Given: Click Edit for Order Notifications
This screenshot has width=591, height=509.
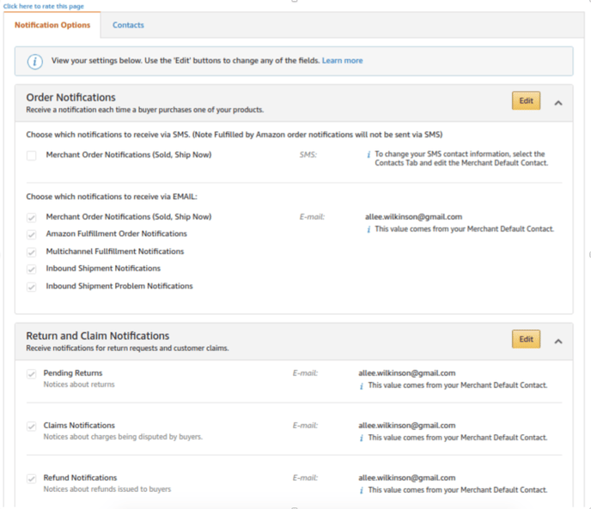Looking at the screenshot, I should (526, 101).
